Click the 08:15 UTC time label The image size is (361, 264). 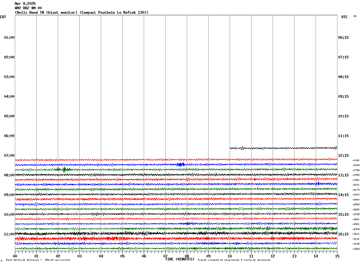coord(343,77)
